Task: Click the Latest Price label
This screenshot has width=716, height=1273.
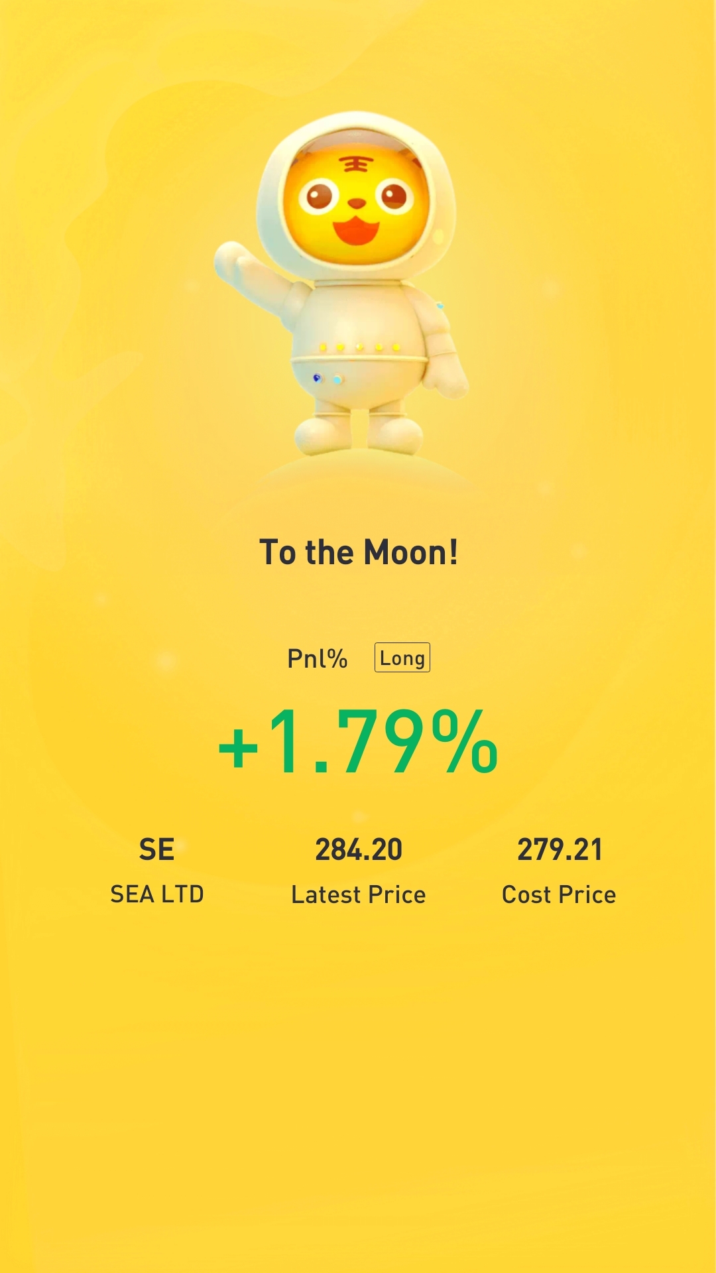Action: 359,894
